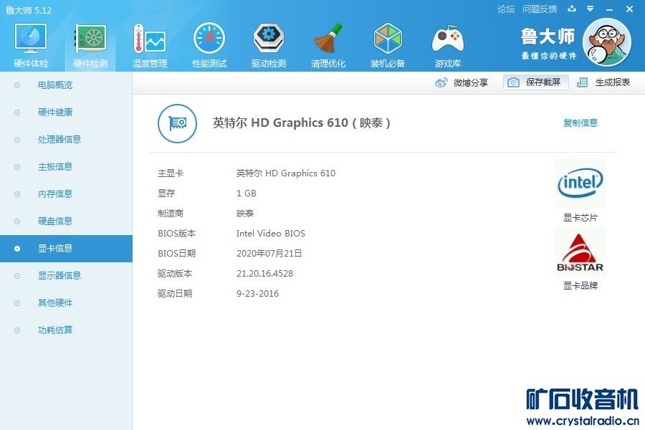
Task: Click the 微博分享 text
Action: point(471,82)
